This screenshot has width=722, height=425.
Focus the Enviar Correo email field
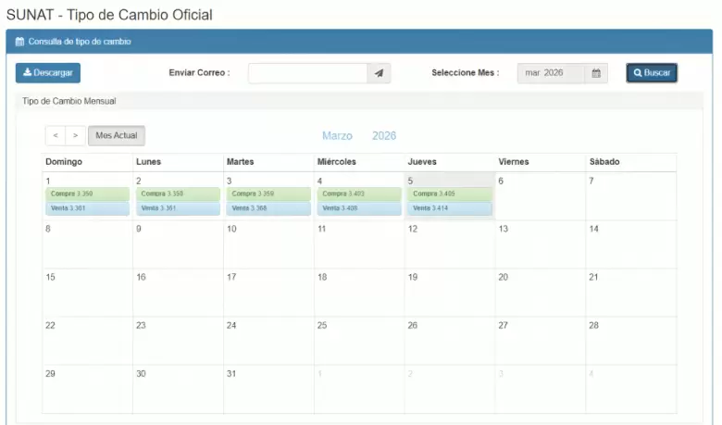point(307,73)
